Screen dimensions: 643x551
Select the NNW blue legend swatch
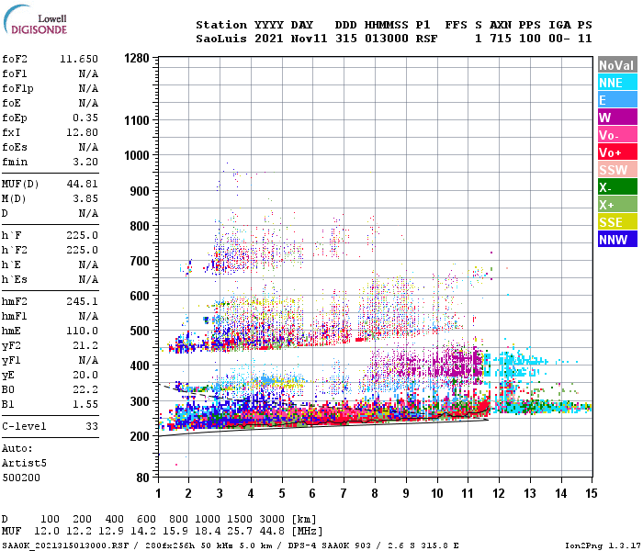[x=617, y=240]
